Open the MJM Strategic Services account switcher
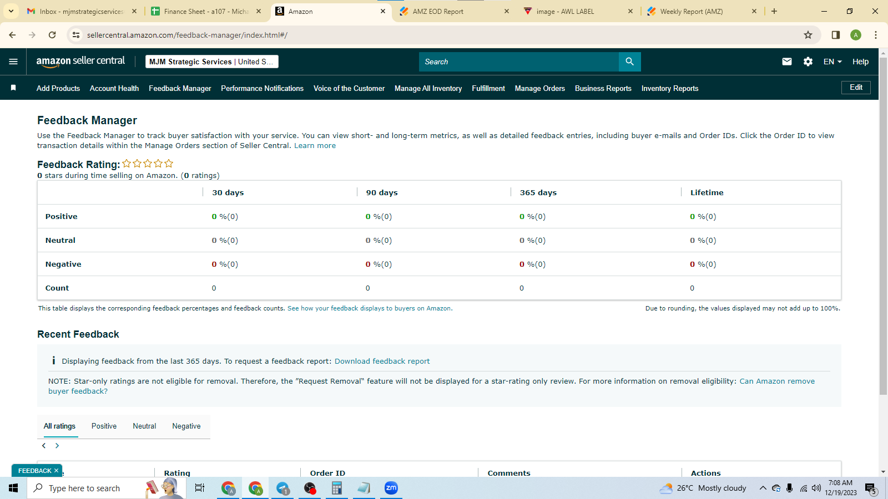Image resolution: width=888 pixels, height=499 pixels. [x=212, y=62]
